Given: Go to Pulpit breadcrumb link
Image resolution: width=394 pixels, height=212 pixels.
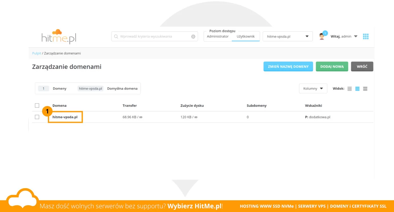Looking at the screenshot, I should (37, 53).
